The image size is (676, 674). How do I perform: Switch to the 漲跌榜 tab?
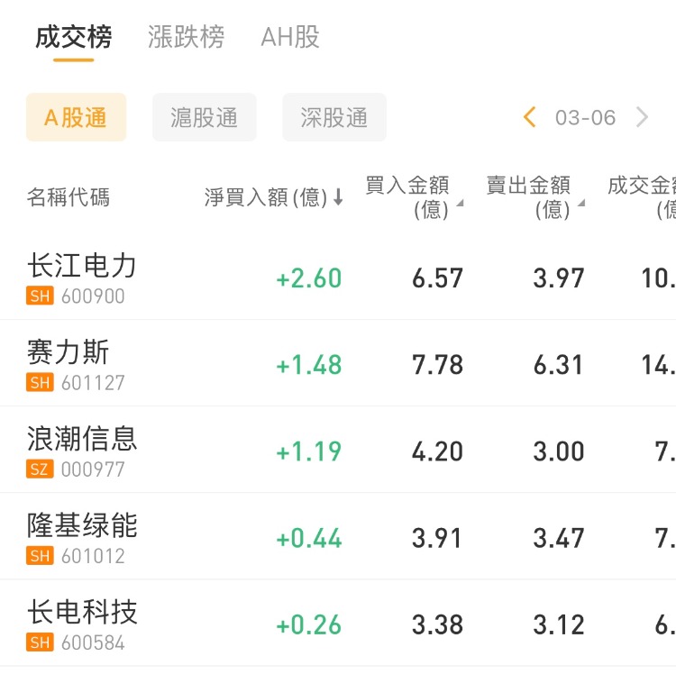pos(186,37)
